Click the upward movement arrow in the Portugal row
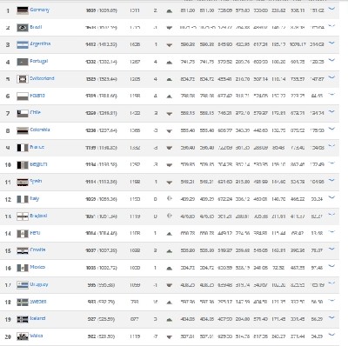 [170, 63]
